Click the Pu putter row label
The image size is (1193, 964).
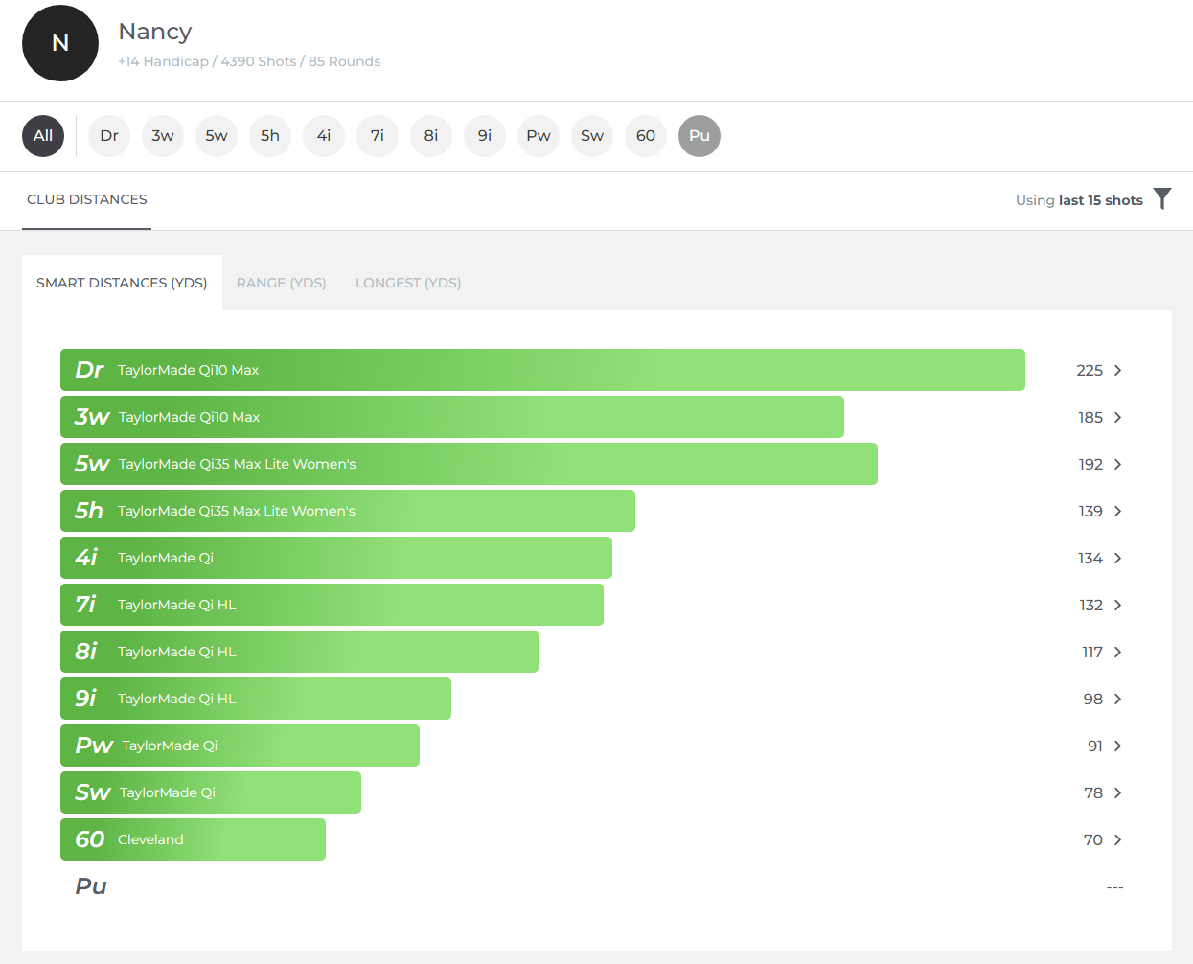point(91,886)
